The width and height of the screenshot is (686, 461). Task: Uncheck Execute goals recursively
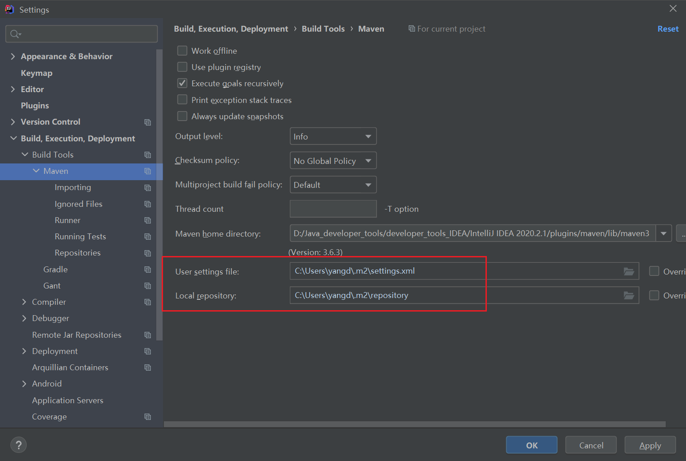pyautogui.click(x=182, y=83)
